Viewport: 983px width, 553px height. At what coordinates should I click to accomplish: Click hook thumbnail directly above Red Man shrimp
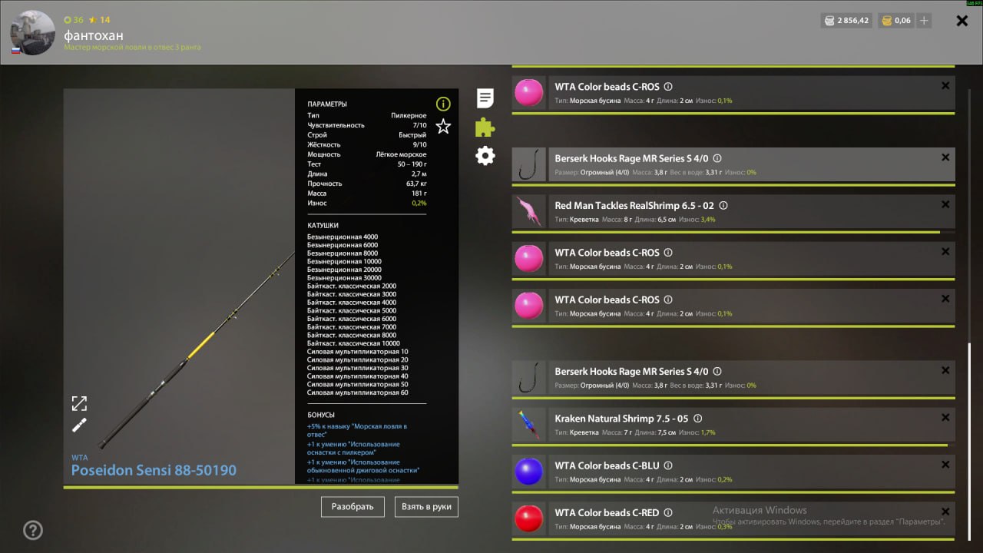pyautogui.click(x=528, y=164)
